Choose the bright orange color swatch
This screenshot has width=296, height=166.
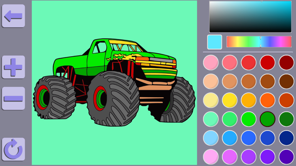coord(267,100)
